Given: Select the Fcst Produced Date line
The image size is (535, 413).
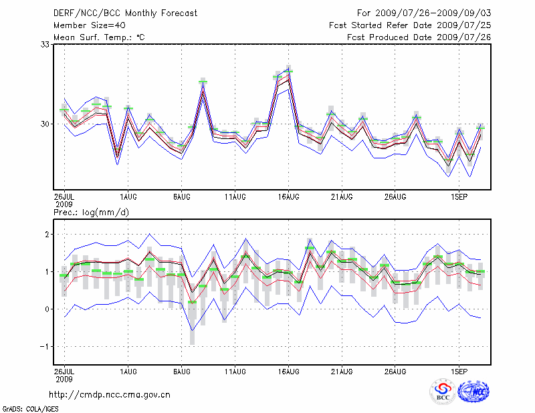Looking at the screenshot, I should click(419, 37).
